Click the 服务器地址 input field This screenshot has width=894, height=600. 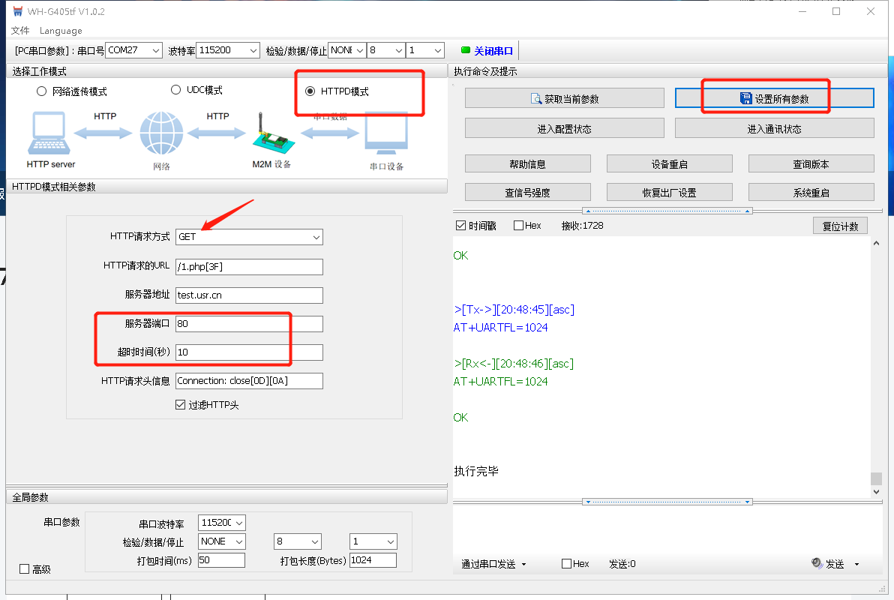tap(249, 295)
